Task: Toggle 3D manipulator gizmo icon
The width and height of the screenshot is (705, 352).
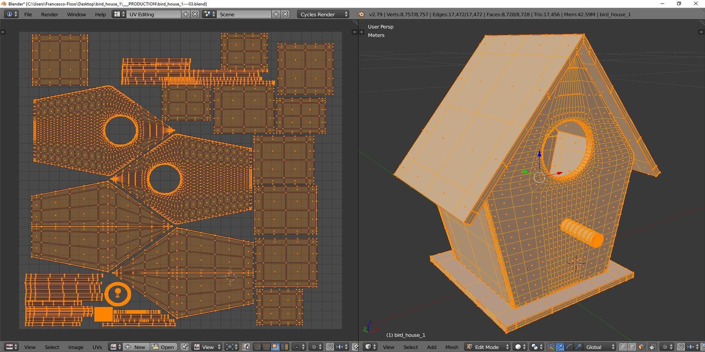Action: coord(551,347)
